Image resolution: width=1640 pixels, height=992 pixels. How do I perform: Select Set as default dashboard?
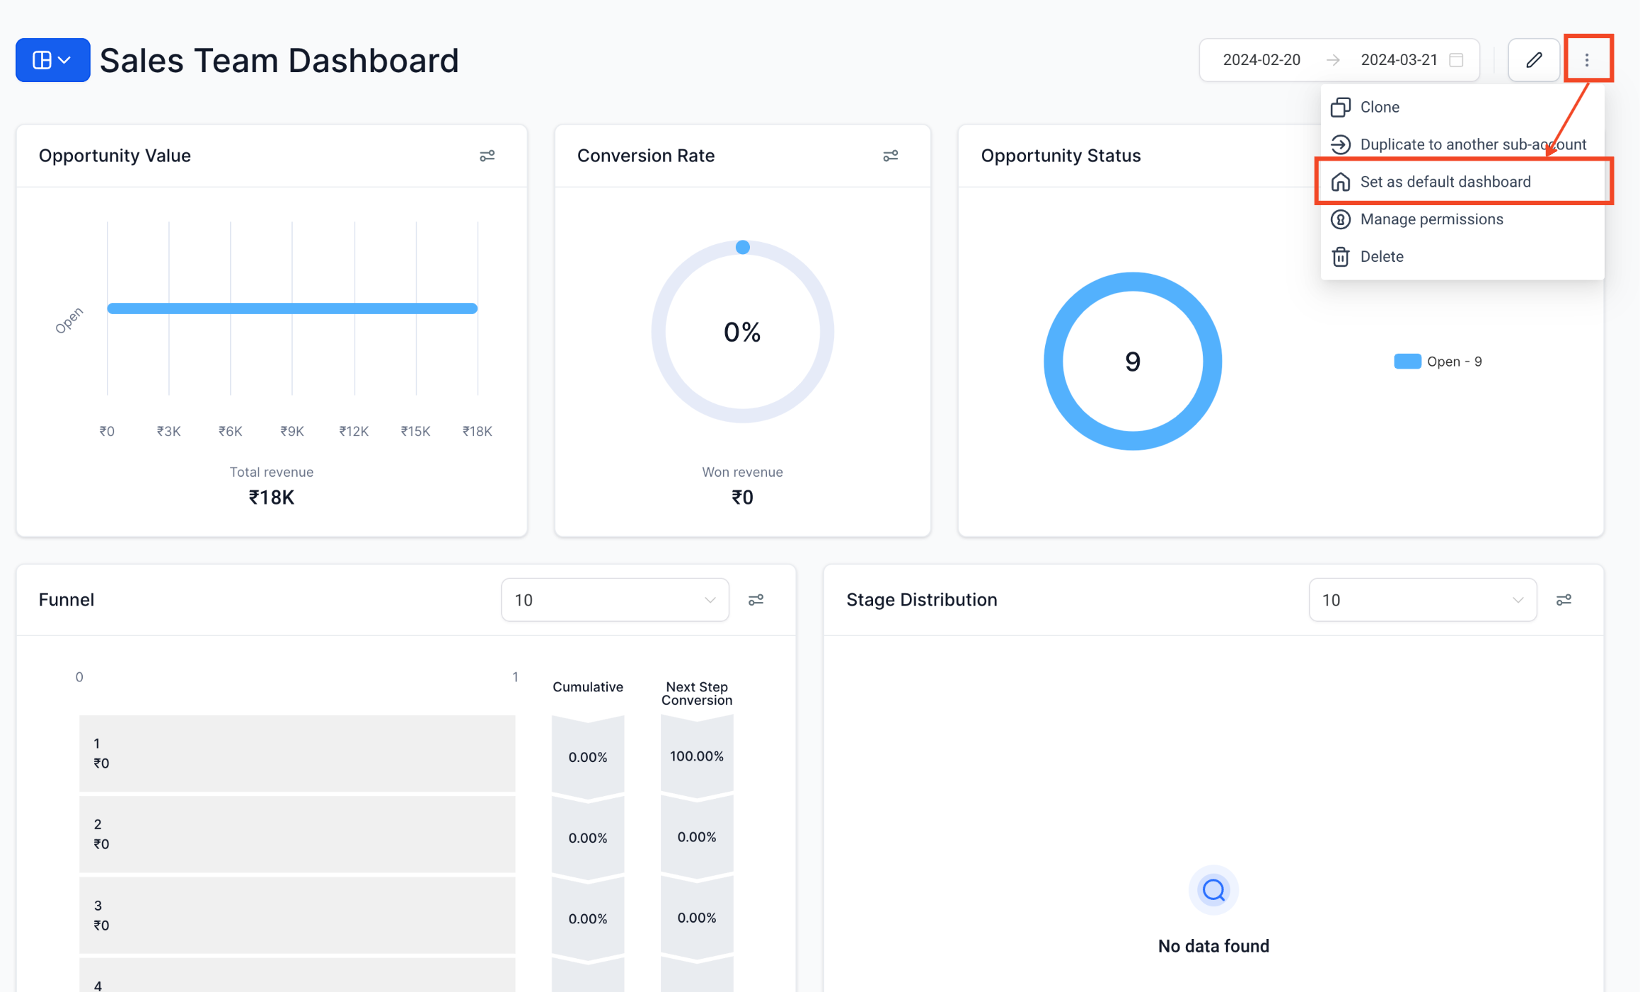[1462, 182]
